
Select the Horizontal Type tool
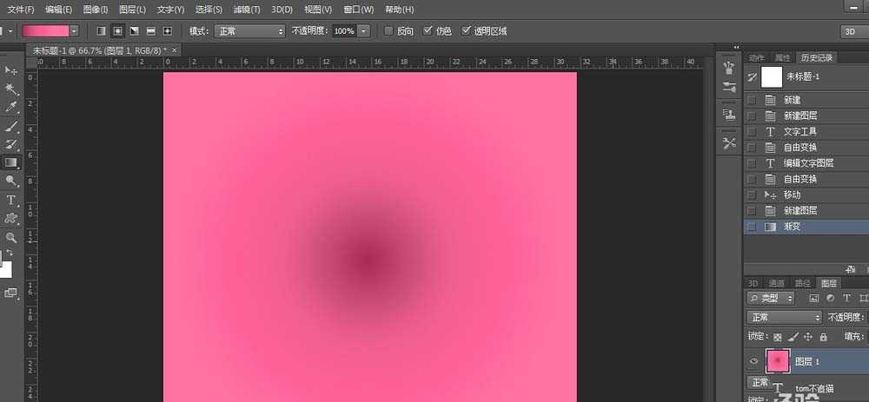click(x=11, y=200)
